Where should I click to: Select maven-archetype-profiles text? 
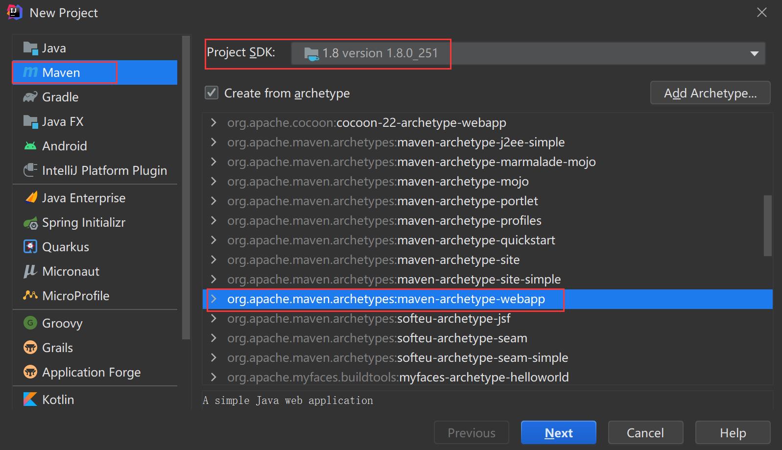click(x=469, y=220)
